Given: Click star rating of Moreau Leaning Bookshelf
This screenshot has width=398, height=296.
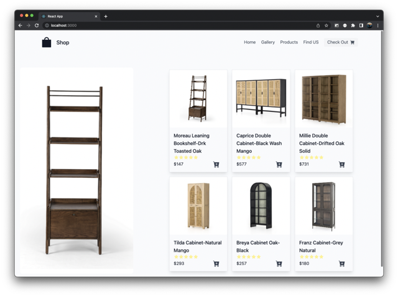Looking at the screenshot, I should [x=186, y=157].
